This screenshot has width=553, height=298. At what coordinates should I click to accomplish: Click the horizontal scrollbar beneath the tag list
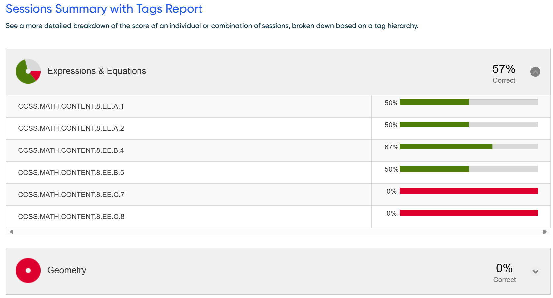click(277, 231)
